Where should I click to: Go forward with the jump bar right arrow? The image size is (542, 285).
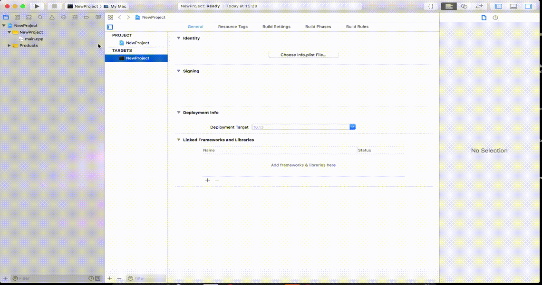tap(128, 17)
